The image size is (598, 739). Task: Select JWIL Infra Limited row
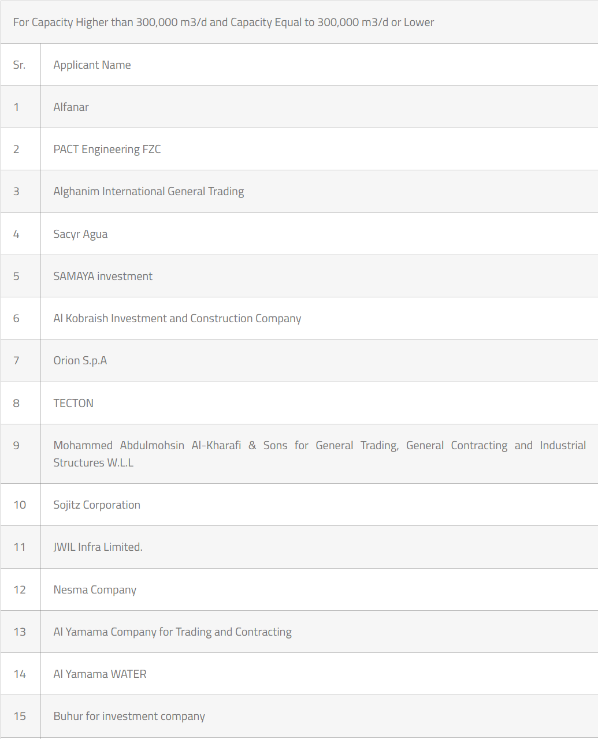pyautogui.click(x=98, y=547)
